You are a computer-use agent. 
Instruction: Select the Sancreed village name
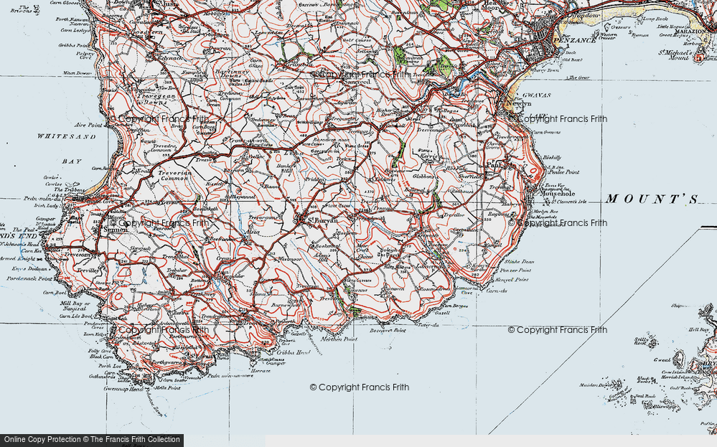[x=357, y=82]
